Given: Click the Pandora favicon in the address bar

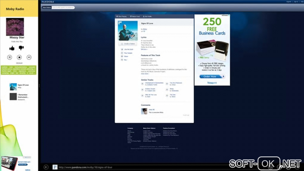Looking at the screenshot, I should (55, 167).
